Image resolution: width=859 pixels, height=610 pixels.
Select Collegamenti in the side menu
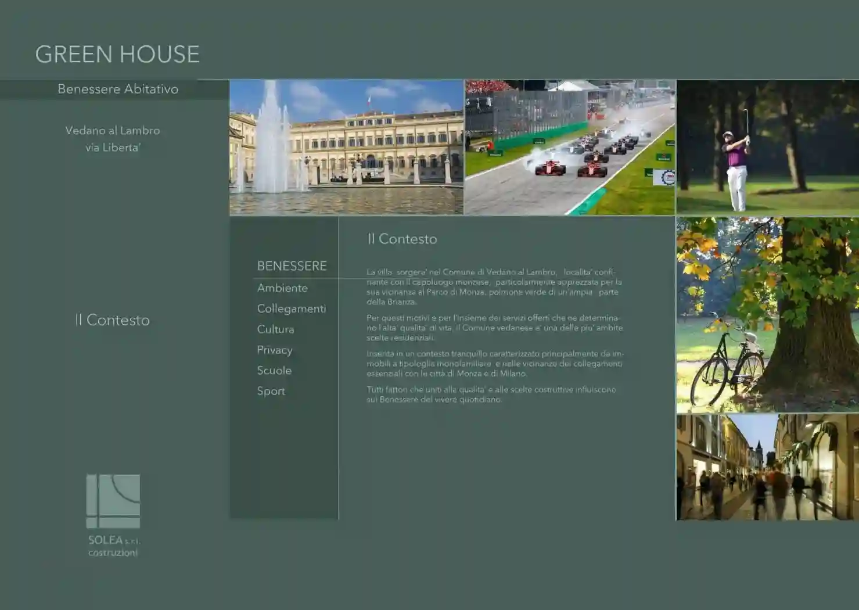point(291,309)
